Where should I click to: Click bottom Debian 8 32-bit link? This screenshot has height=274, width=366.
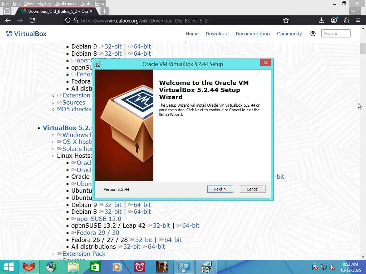coord(113,212)
